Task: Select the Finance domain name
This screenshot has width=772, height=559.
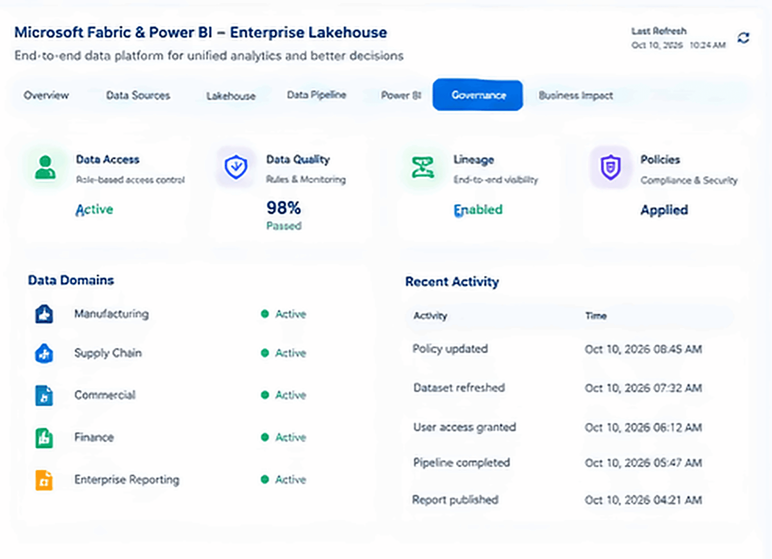Action: click(94, 437)
